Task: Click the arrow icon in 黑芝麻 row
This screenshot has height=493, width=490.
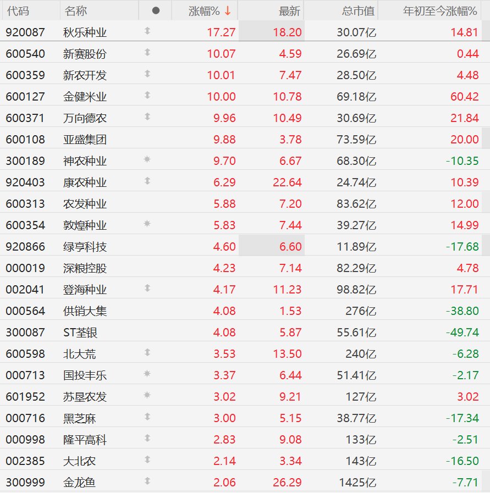Action: (147, 417)
